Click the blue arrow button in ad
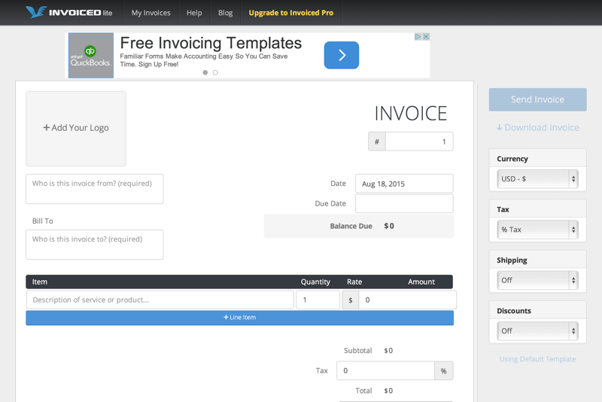The width and height of the screenshot is (602, 402). (x=342, y=55)
